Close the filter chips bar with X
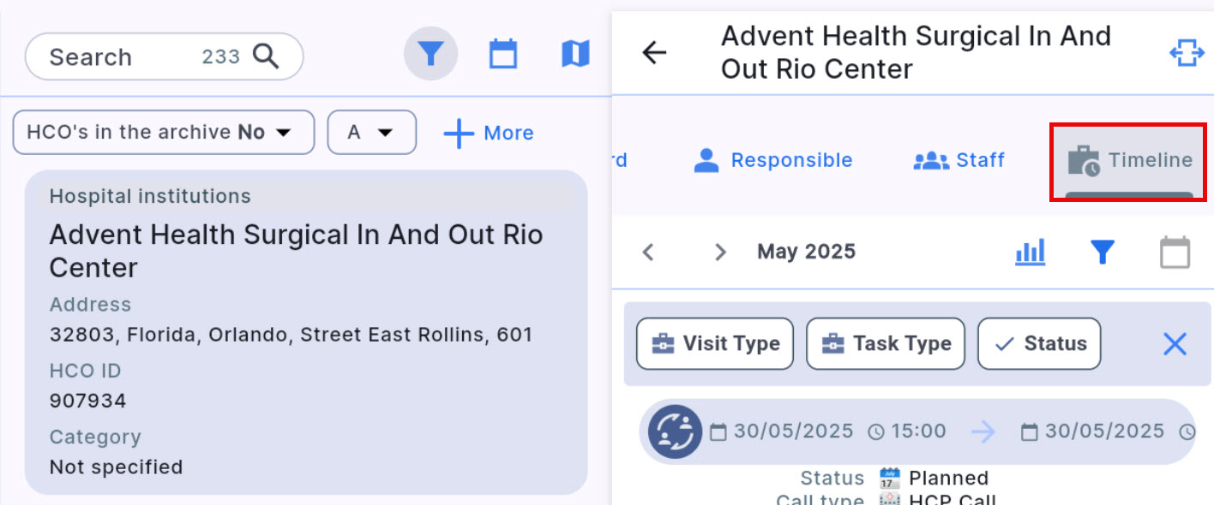The width and height of the screenshot is (1214, 505). pyautogui.click(x=1175, y=344)
